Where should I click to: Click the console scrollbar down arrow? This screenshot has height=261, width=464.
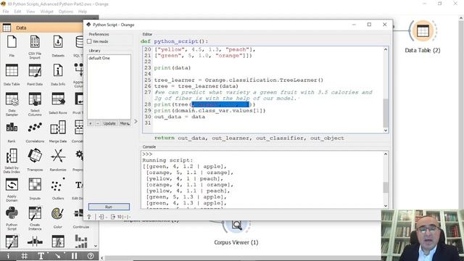385,206
